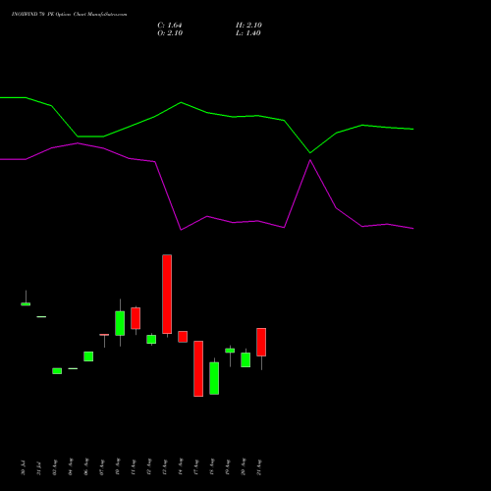Select the green line's lowest dip point
Image resolution: width=491 pixels, height=491 pixels.
[310, 153]
